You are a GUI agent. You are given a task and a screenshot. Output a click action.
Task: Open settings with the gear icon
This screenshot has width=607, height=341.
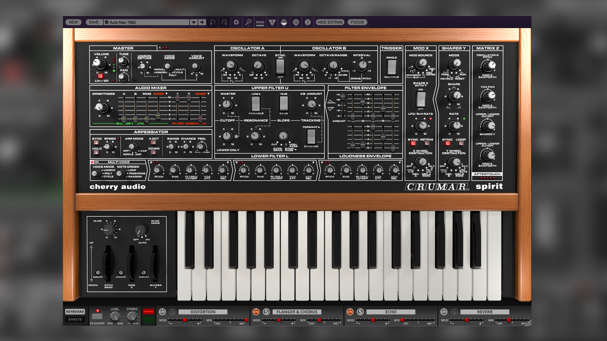pos(236,22)
